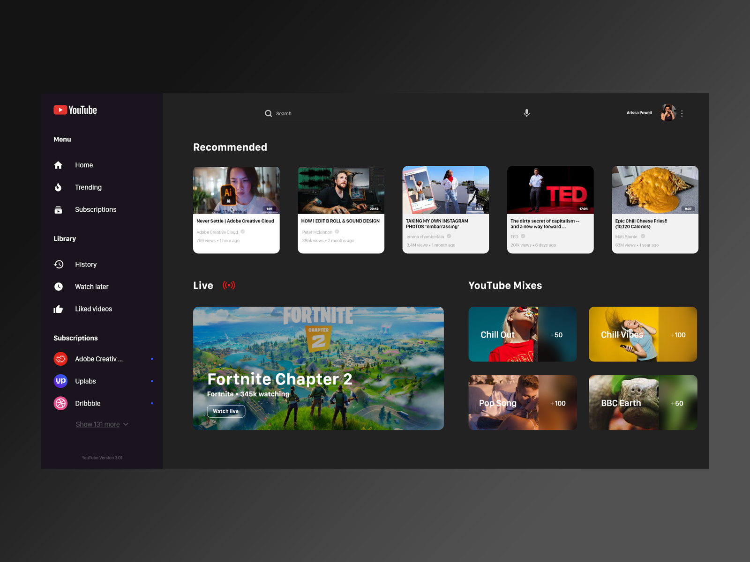Screen dimensions: 750x562
Task: Click emma chamberlain's verified badge
Action: [x=449, y=237]
